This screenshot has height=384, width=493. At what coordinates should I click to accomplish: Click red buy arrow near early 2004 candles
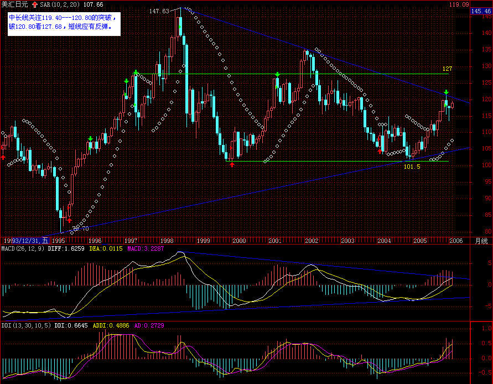click(x=380, y=152)
